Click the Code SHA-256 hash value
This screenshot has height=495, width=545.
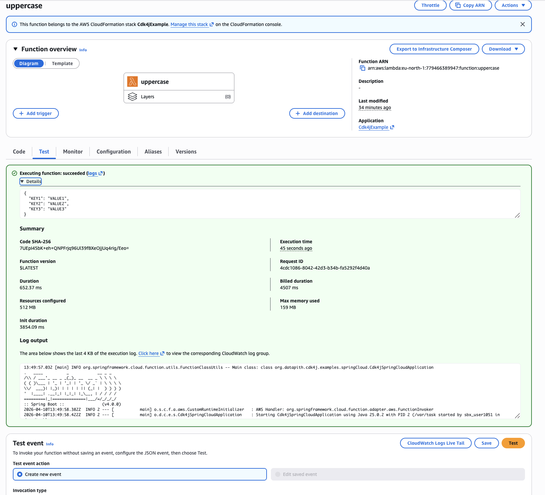74,248
